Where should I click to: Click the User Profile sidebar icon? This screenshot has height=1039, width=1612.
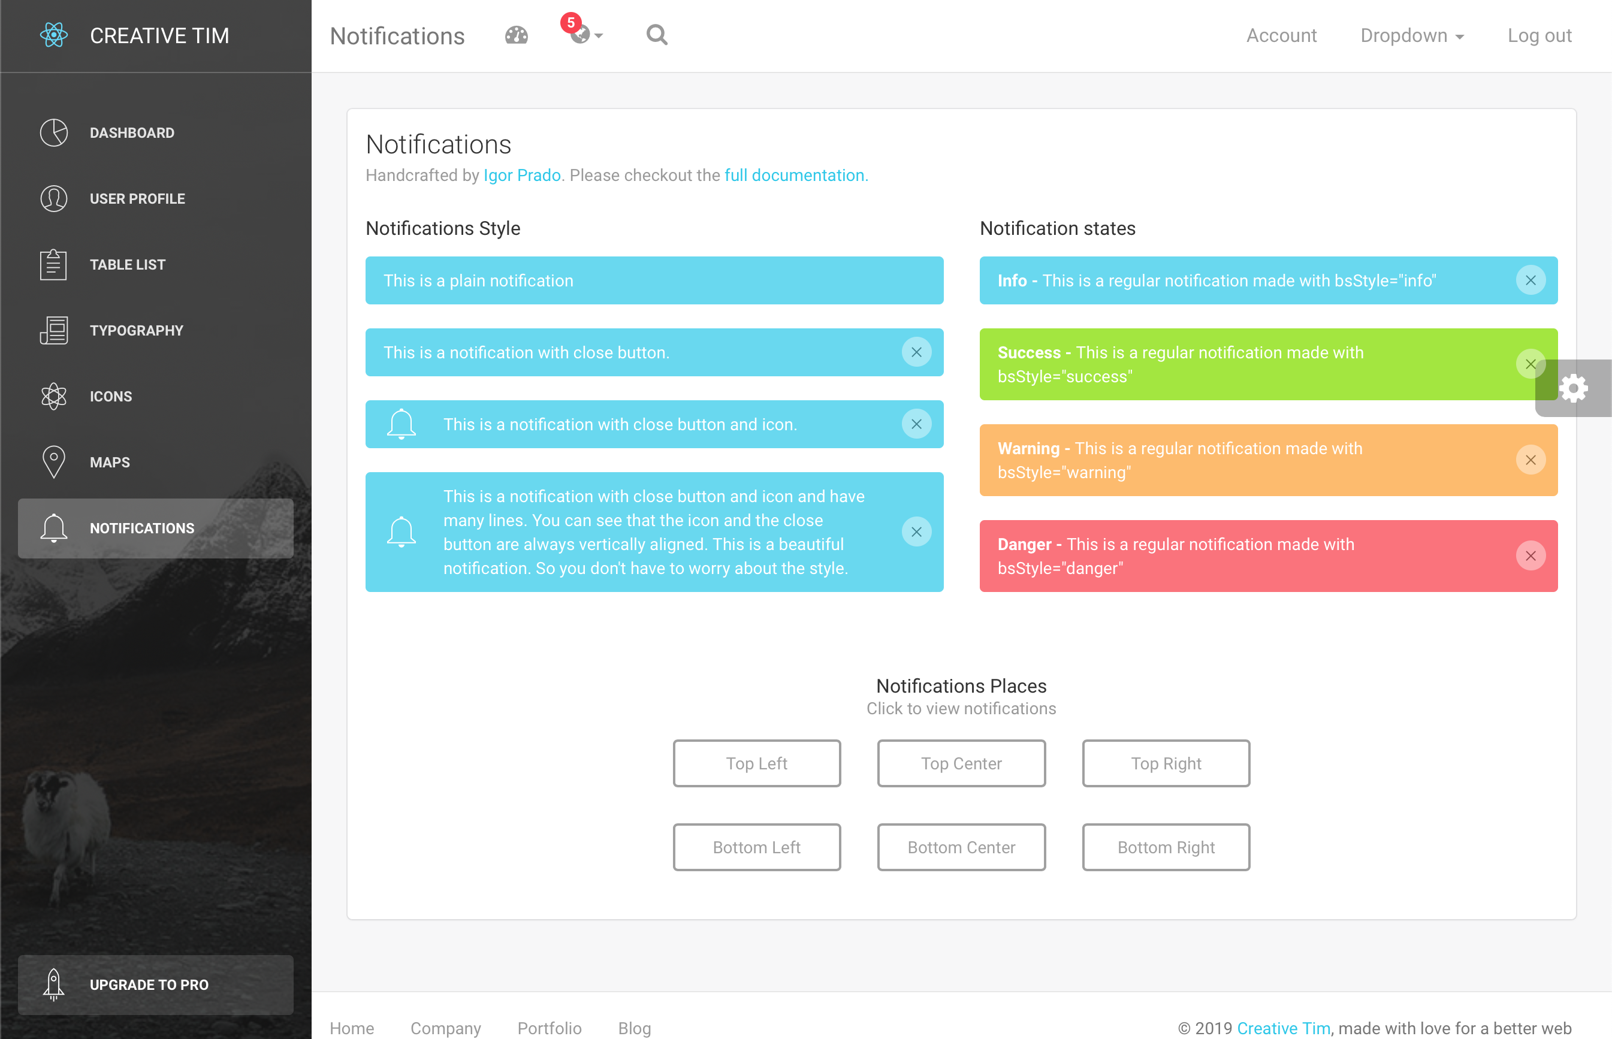point(53,198)
